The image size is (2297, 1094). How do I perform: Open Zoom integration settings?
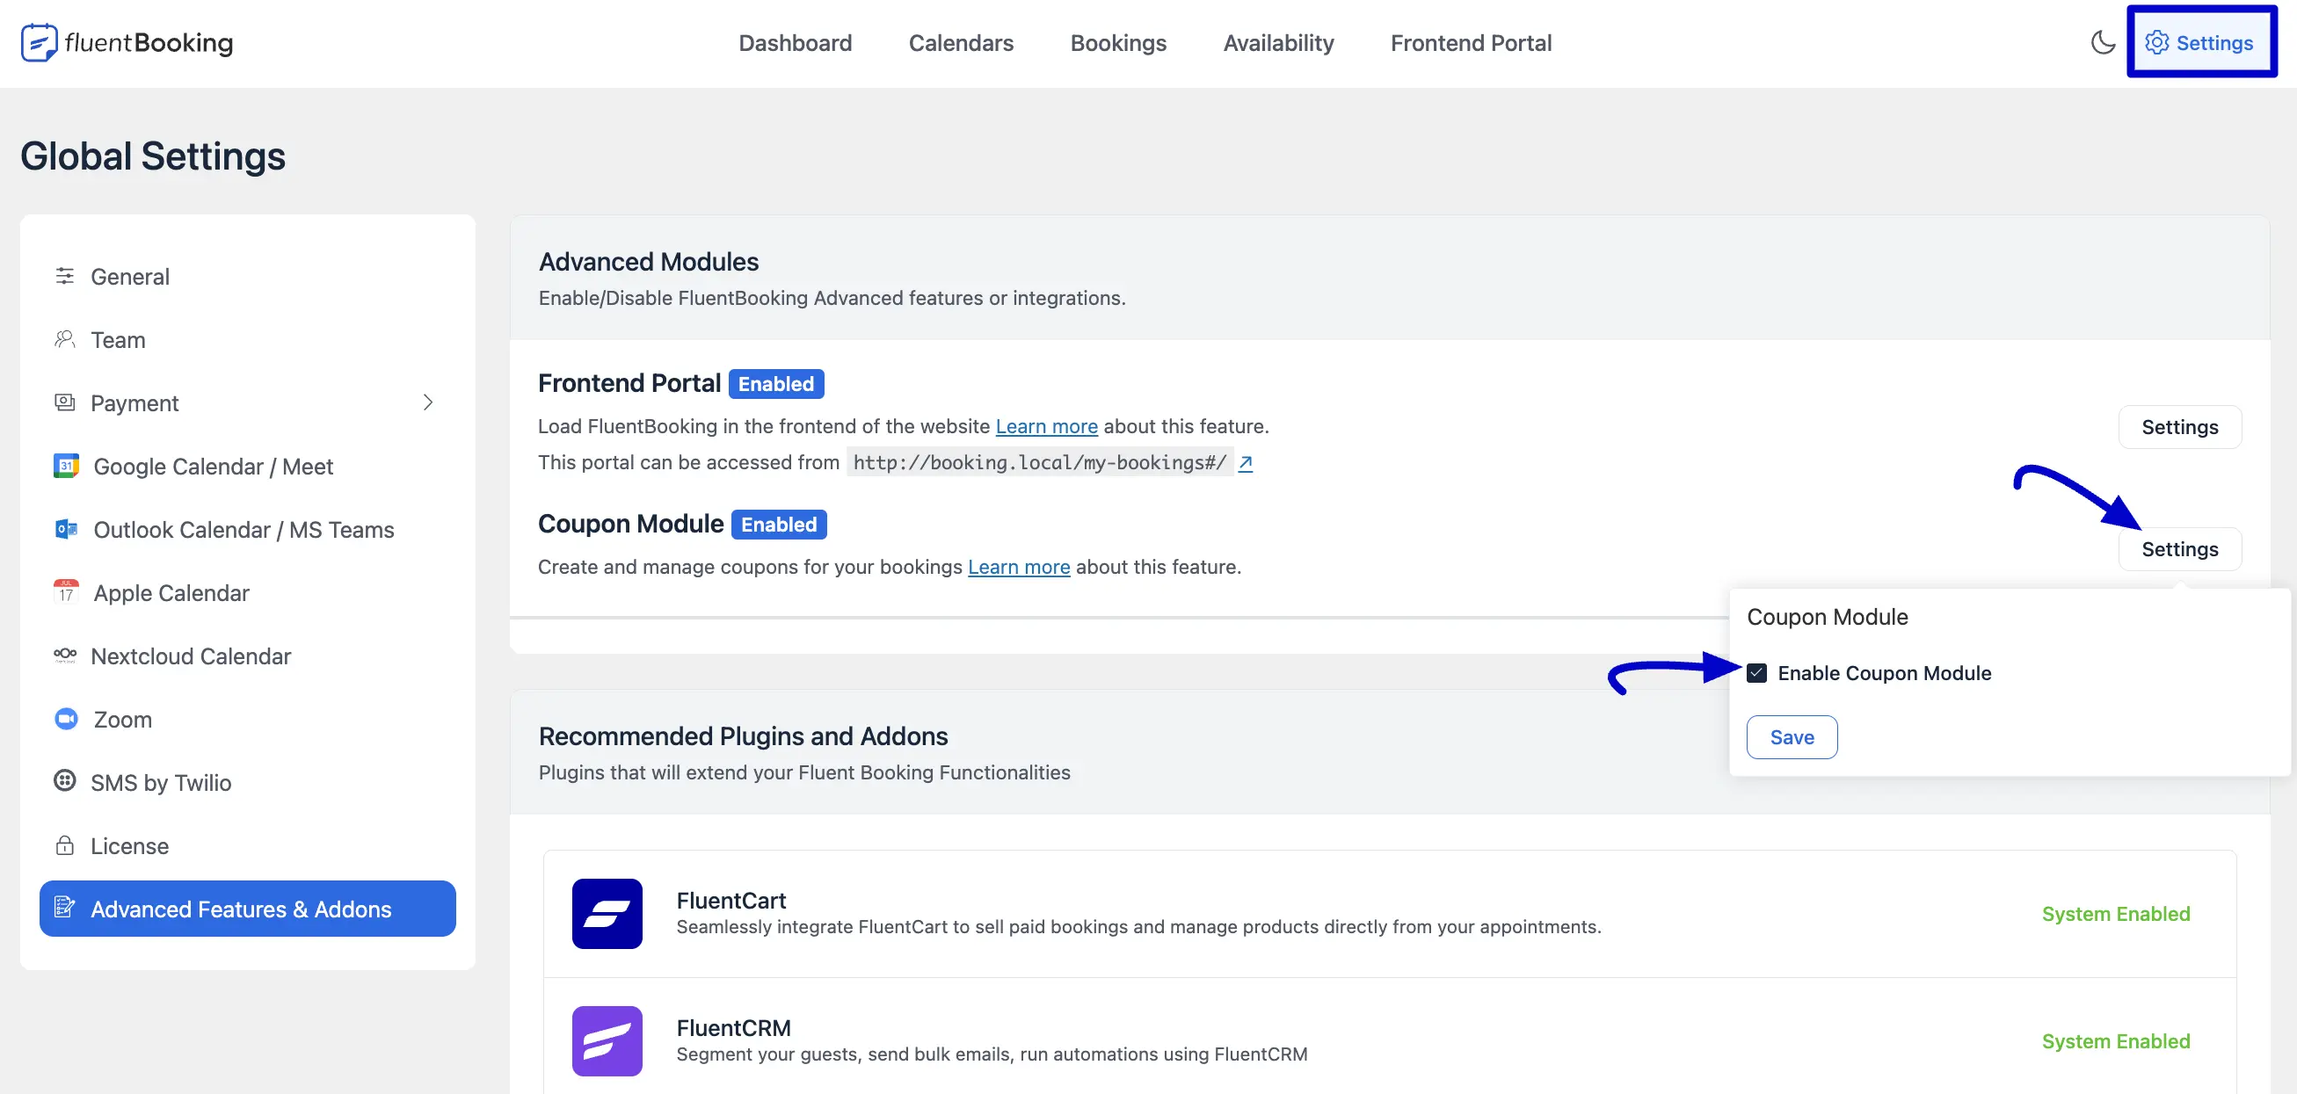pyautogui.click(x=248, y=720)
